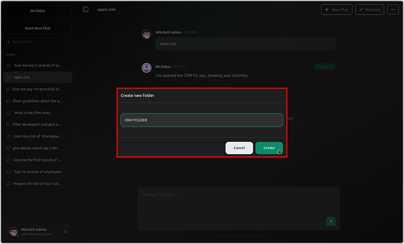This screenshot has width=404, height=244.
Task: Click the Mr.Odoo bot avatar in the chat
Action: click(x=146, y=68)
